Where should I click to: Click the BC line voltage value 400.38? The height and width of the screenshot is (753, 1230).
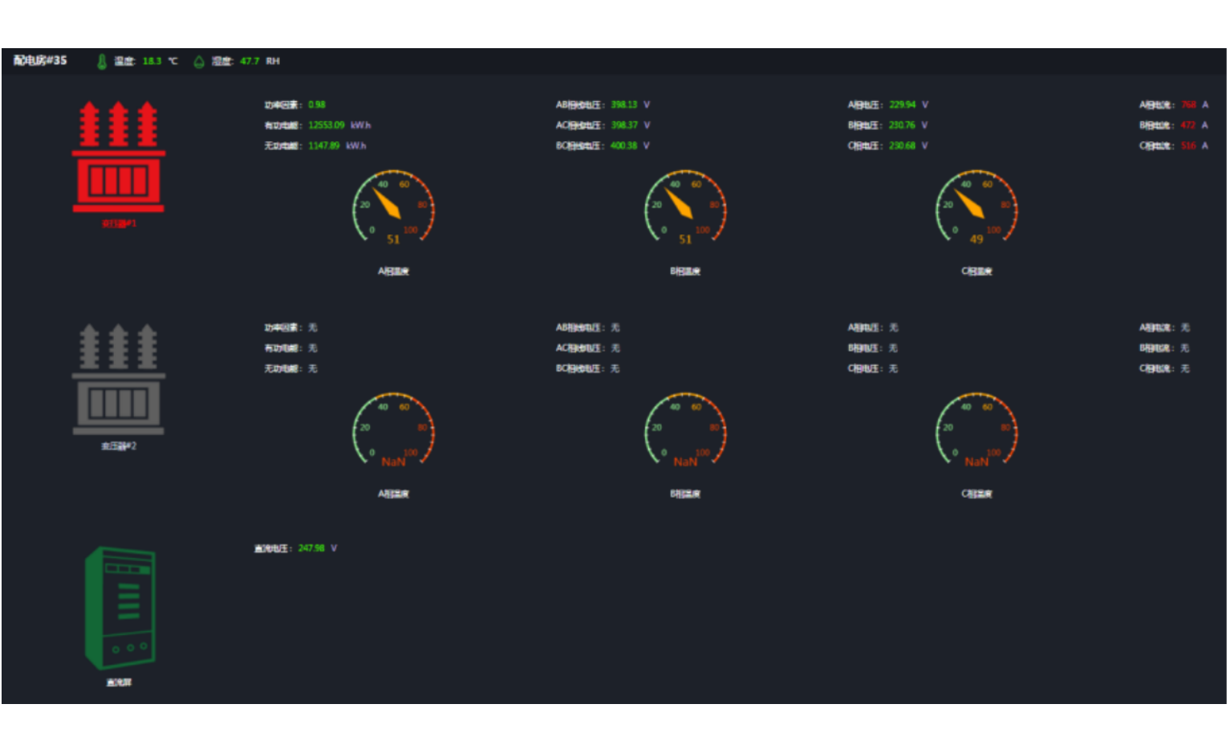point(623,146)
